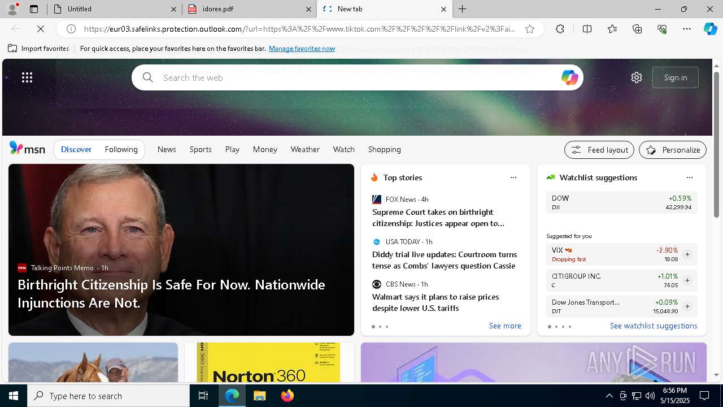Open the Extensions puzzle icon
The image size is (723, 407).
click(560, 29)
